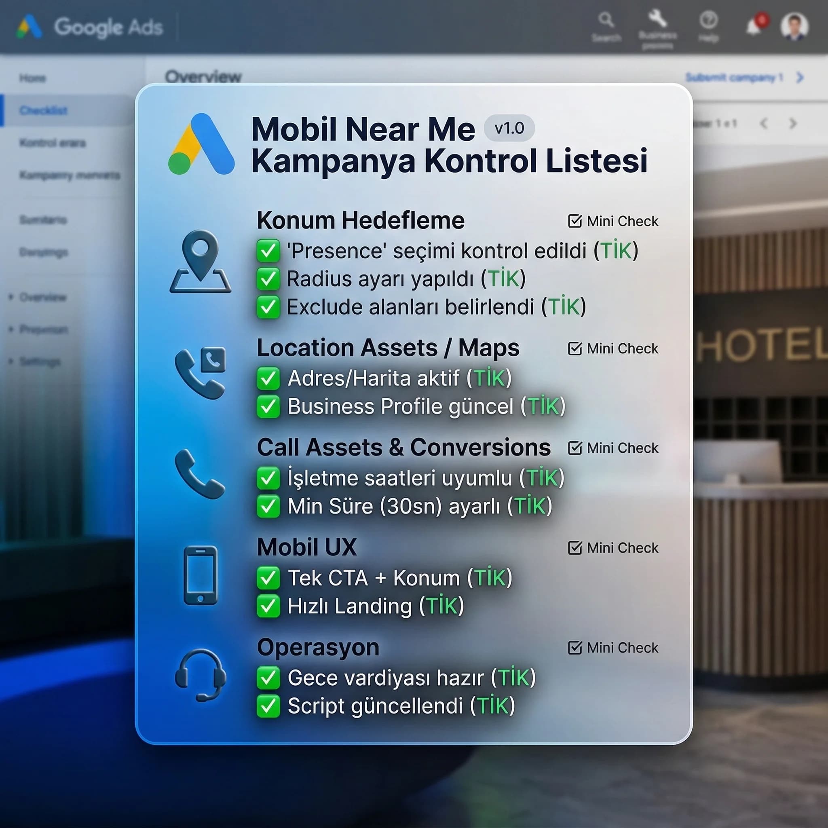
Task: Select Checklist in the left sidebar
Action: coord(43,110)
